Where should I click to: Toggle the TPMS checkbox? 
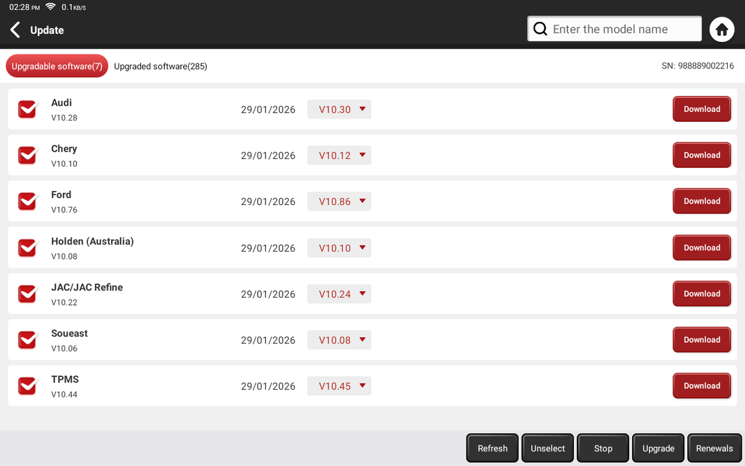point(27,385)
